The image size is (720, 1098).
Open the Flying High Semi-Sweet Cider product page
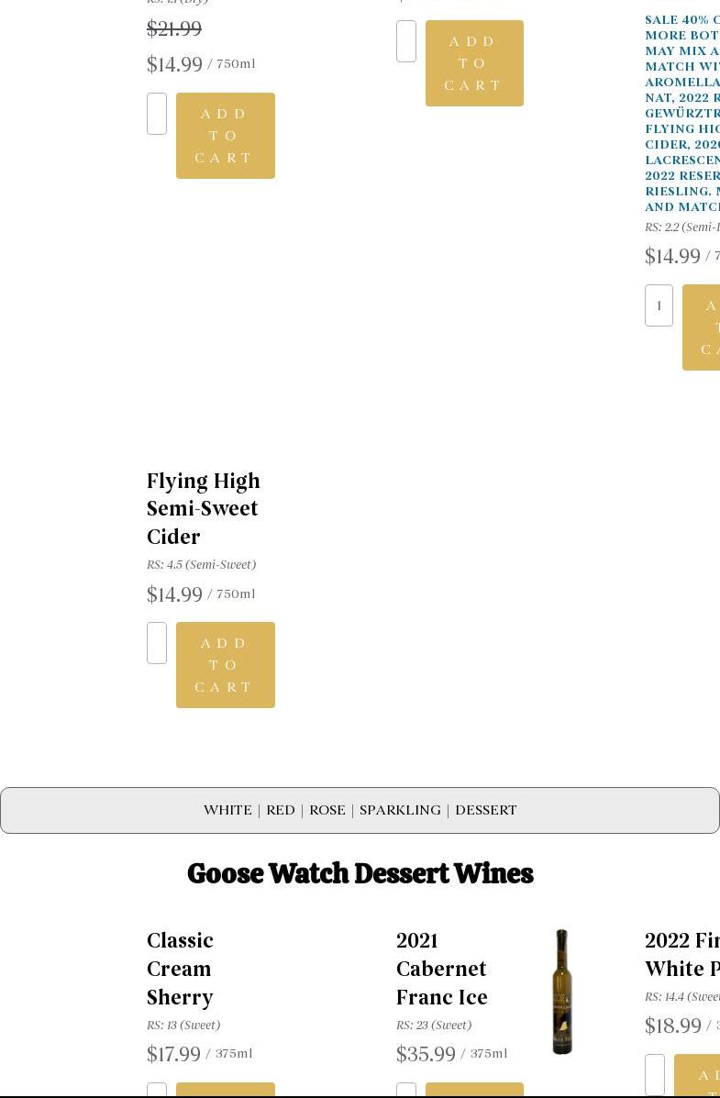coord(203,507)
